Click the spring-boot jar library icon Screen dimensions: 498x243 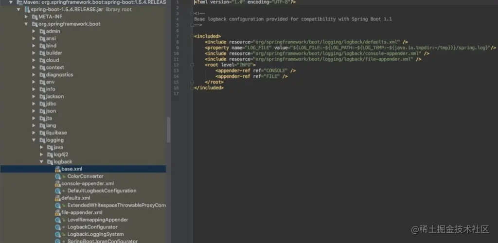(x=27, y=9)
